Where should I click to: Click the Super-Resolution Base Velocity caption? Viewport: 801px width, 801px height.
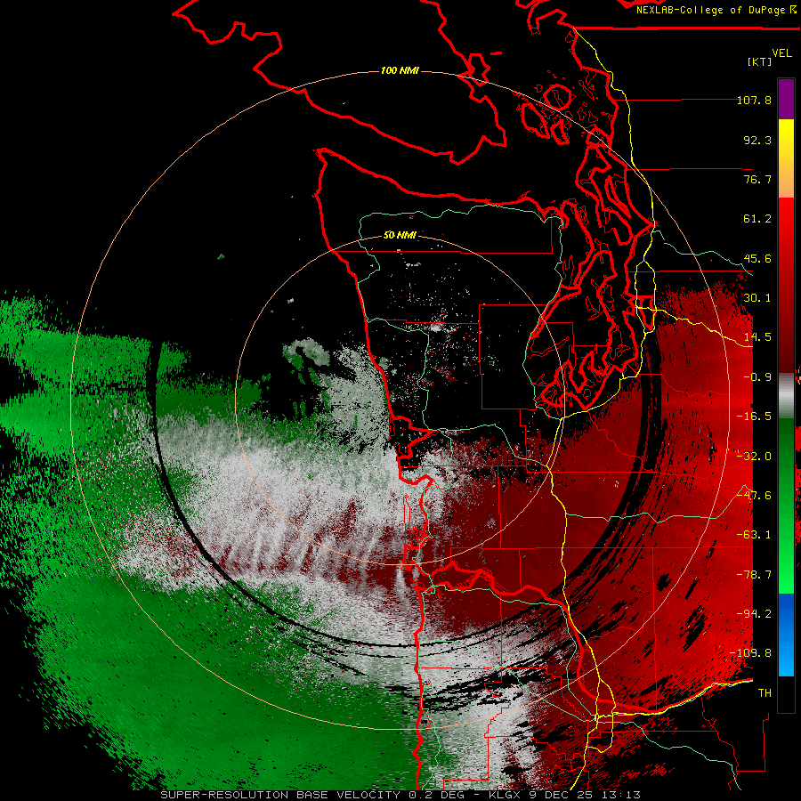(400, 795)
